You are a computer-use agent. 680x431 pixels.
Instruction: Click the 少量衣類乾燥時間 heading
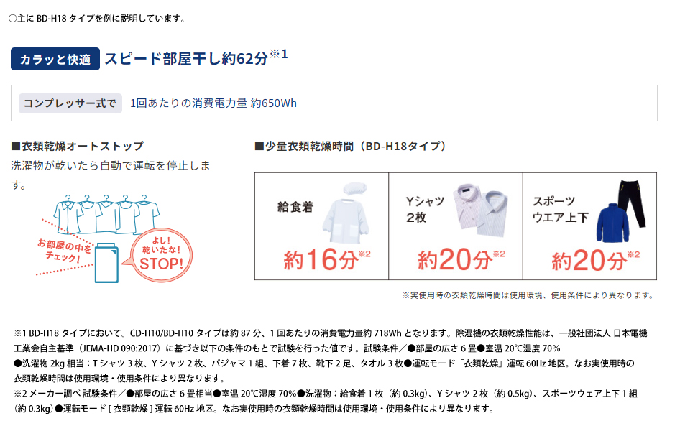click(x=350, y=146)
